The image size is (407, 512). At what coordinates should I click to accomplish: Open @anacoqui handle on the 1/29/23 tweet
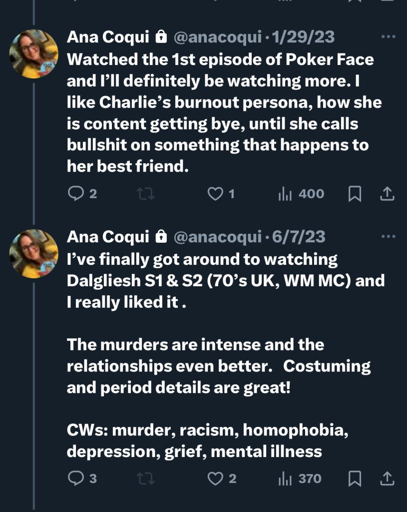(217, 37)
